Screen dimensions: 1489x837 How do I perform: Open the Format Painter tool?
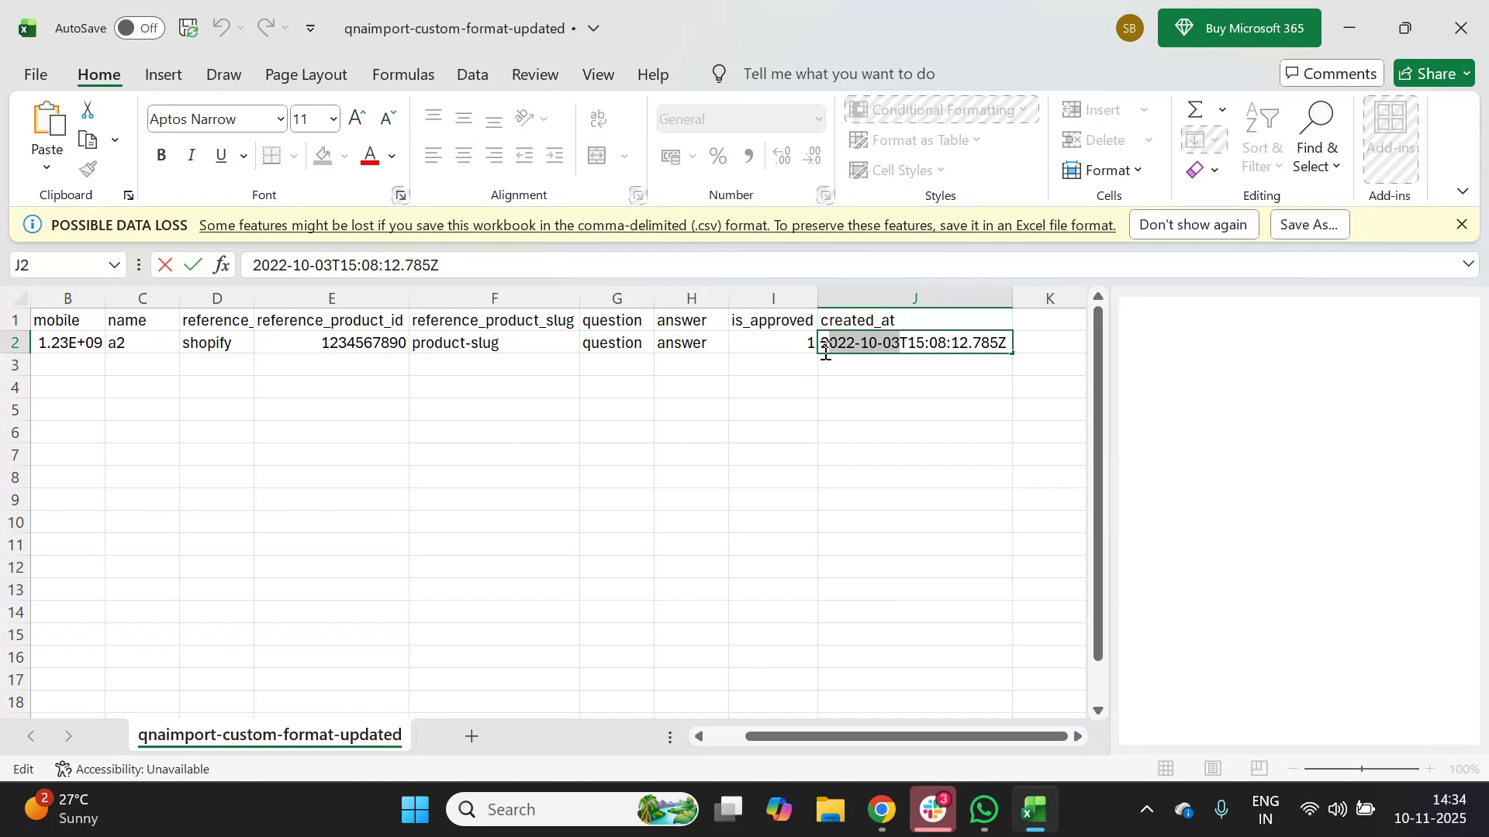(88, 169)
